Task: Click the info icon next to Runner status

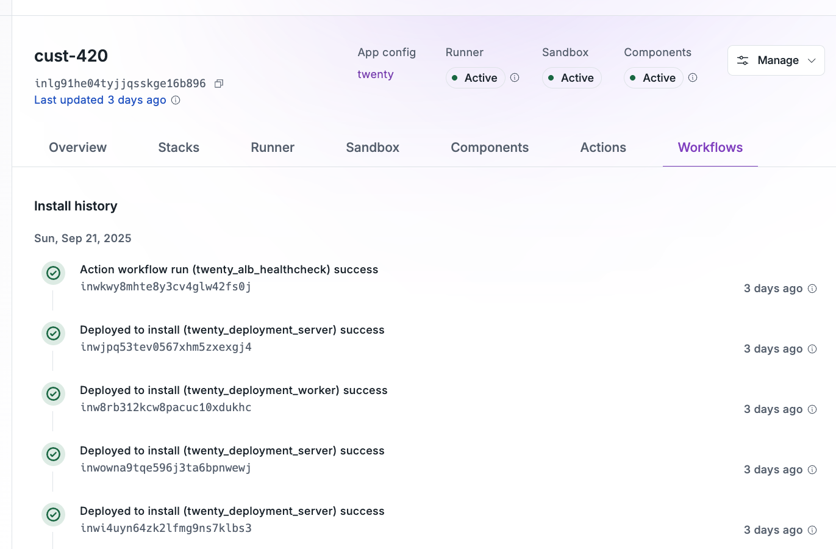Action: click(515, 77)
